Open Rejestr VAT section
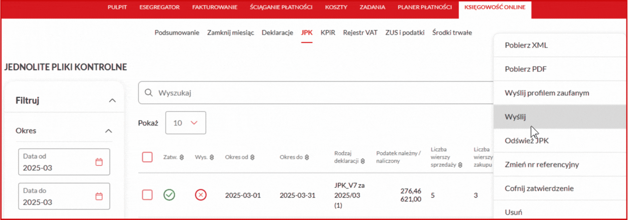Image resolution: width=628 pixels, height=220 pixels. pyautogui.click(x=360, y=33)
